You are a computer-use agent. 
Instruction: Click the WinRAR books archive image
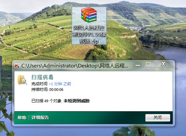(89, 15)
